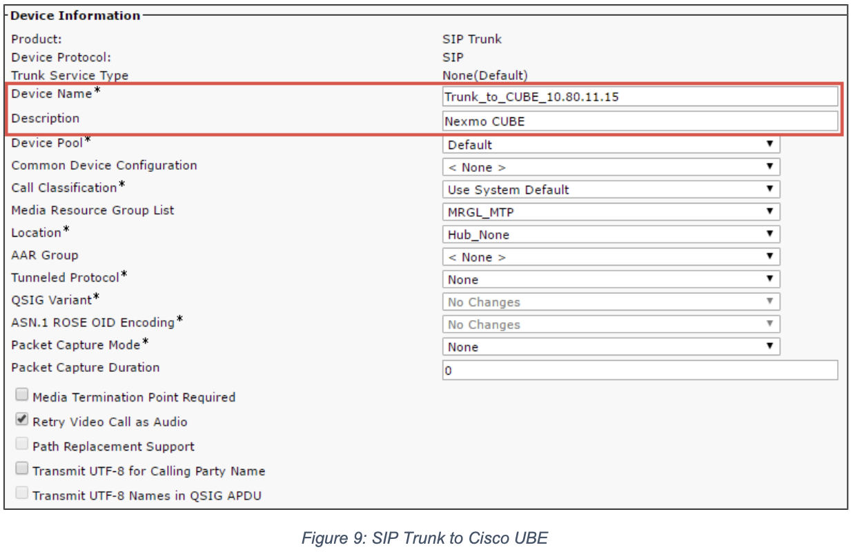
Task: Open the Packet Capture Mode dropdown
Action: pyautogui.click(x=610, y=346)
